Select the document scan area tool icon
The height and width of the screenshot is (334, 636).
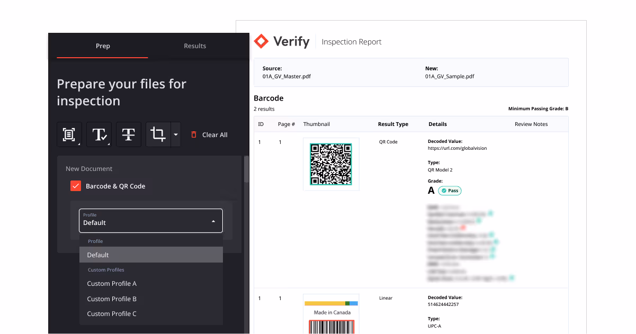[69, 134]
